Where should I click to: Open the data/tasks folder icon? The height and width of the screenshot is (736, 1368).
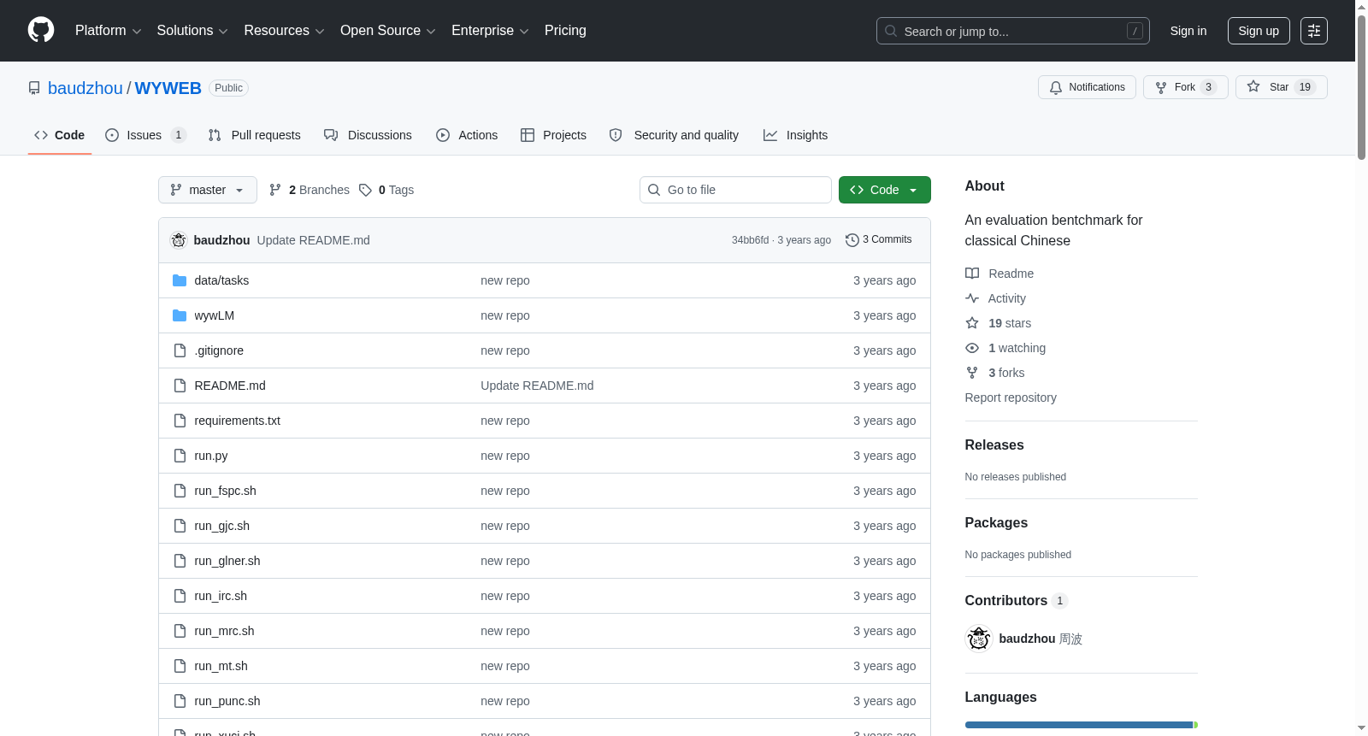click(180, 280)
